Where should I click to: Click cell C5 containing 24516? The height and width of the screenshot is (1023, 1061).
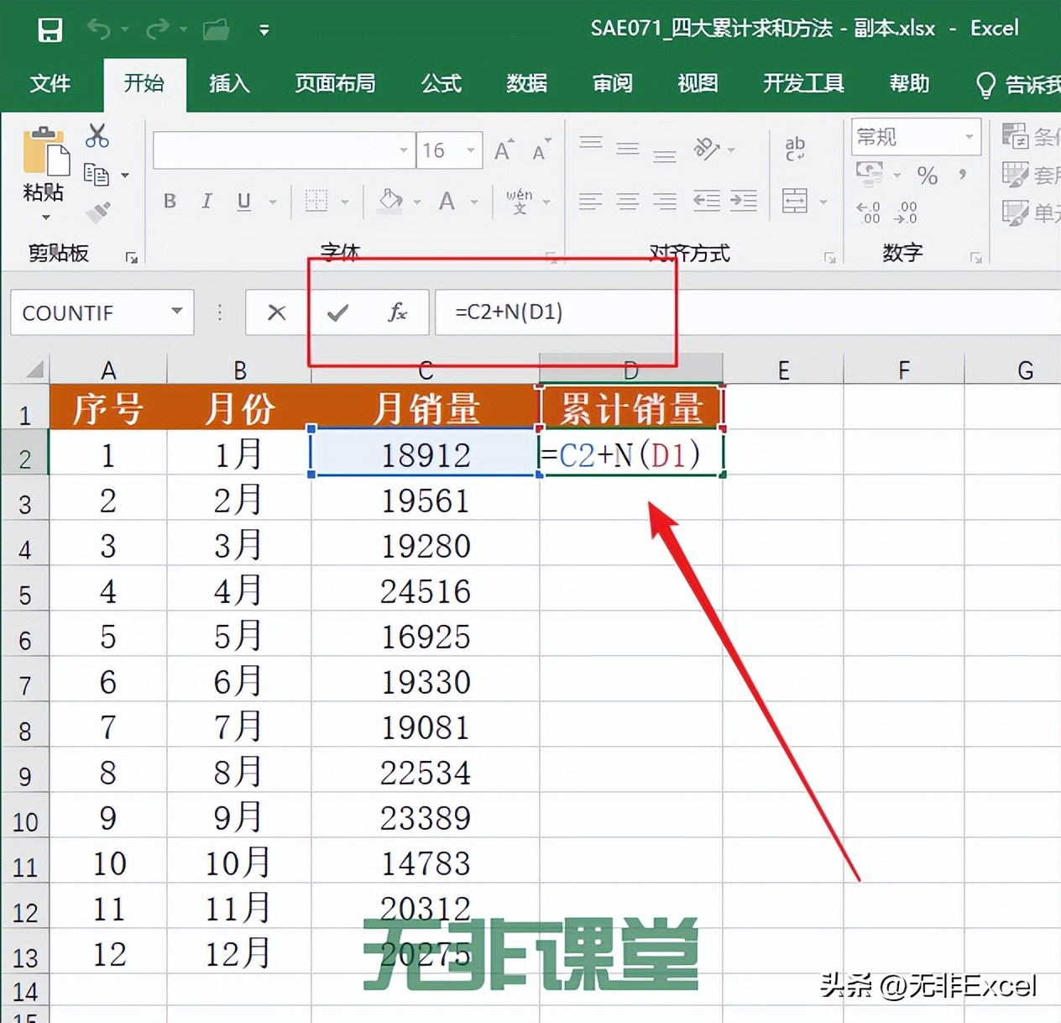(x=424, y=591)
